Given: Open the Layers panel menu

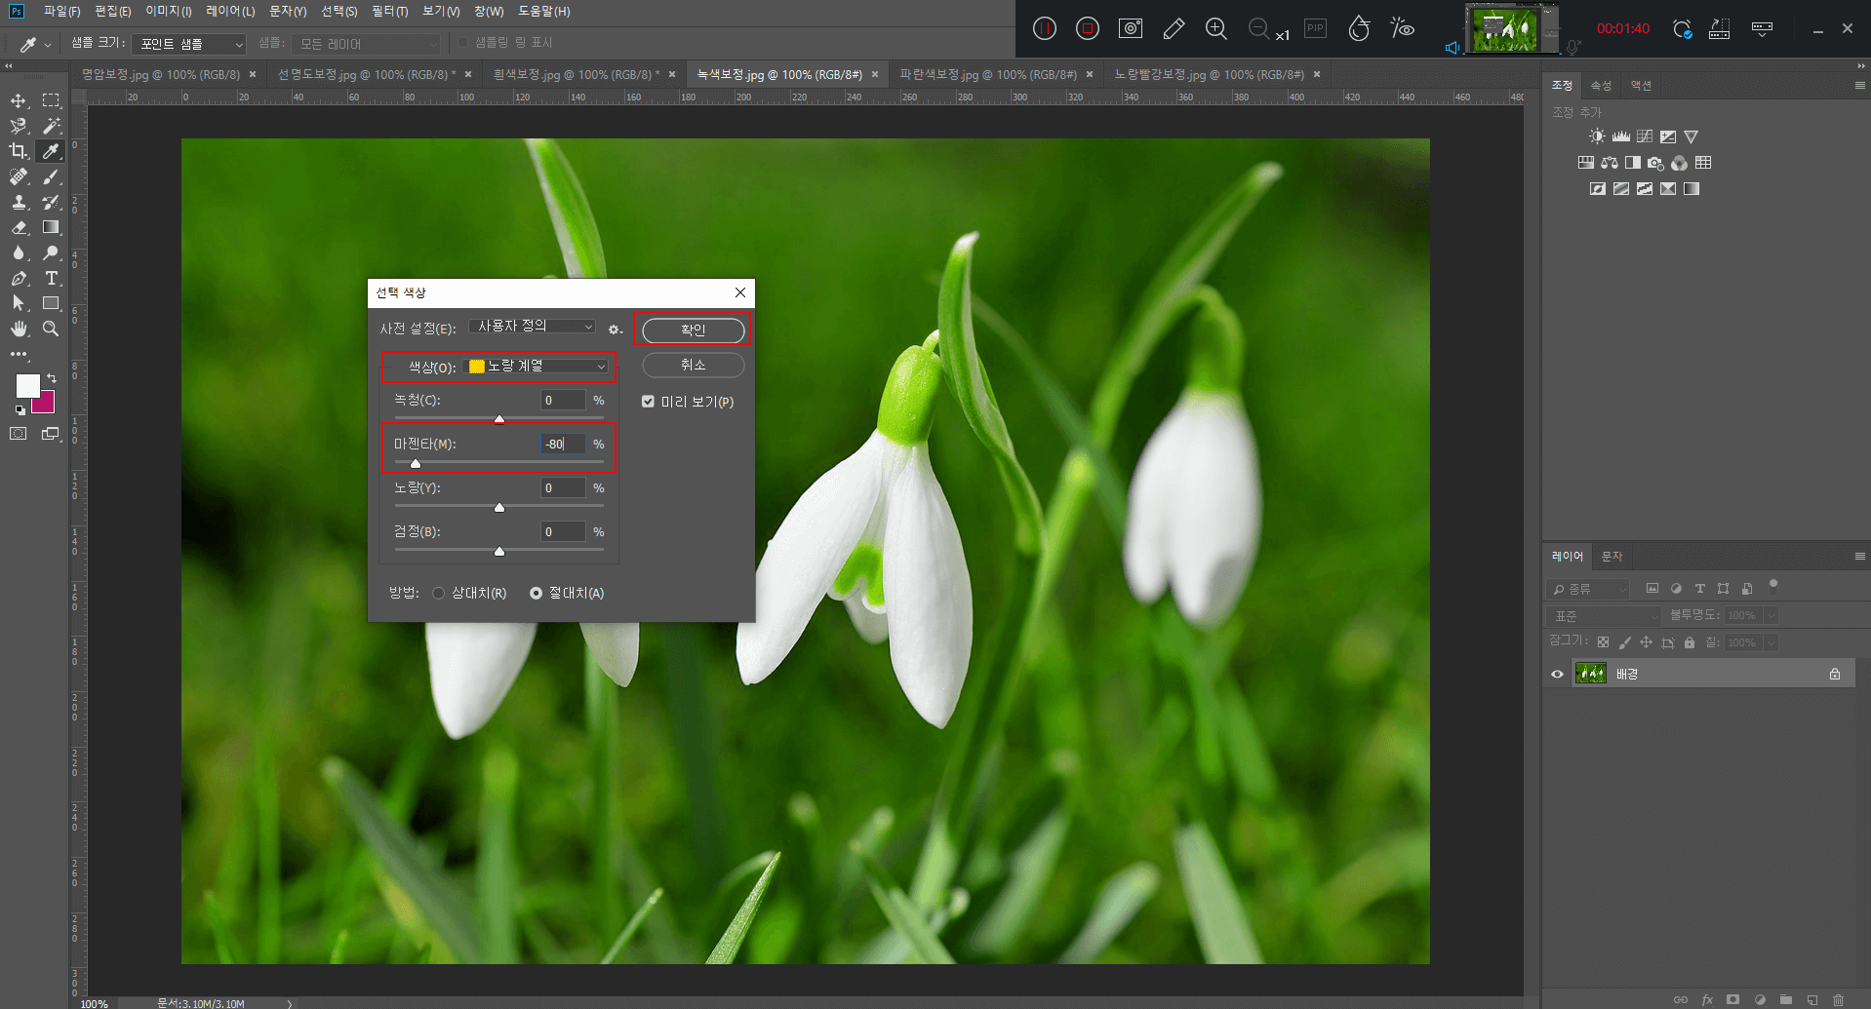Looking at the screenshot, I should tap(1859, 556).
